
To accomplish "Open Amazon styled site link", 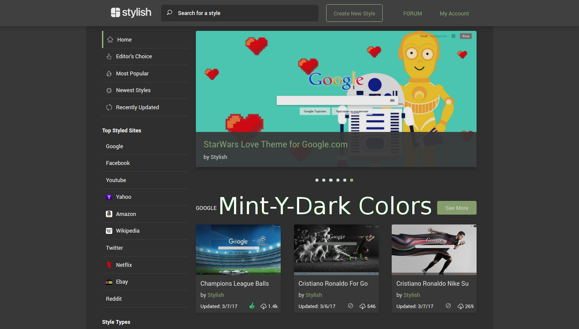I will pyautogui.click(x=145, y=214).
